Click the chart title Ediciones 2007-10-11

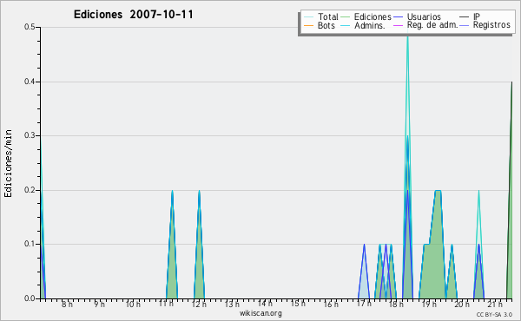pos(133,15)
